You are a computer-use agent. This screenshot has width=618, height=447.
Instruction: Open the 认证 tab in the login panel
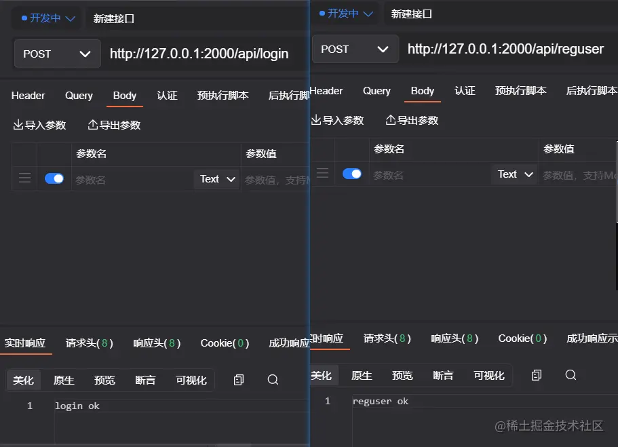[x=167, y=96]
